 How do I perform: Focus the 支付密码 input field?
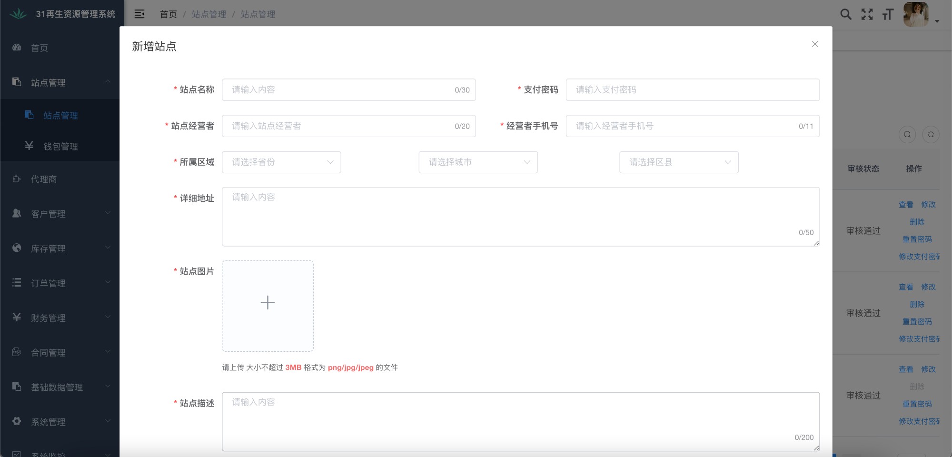tap(693, 89)
